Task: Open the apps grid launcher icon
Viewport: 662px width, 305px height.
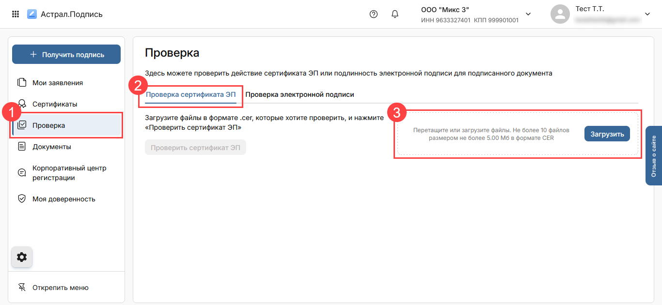Action: click(x=16, y=14)
